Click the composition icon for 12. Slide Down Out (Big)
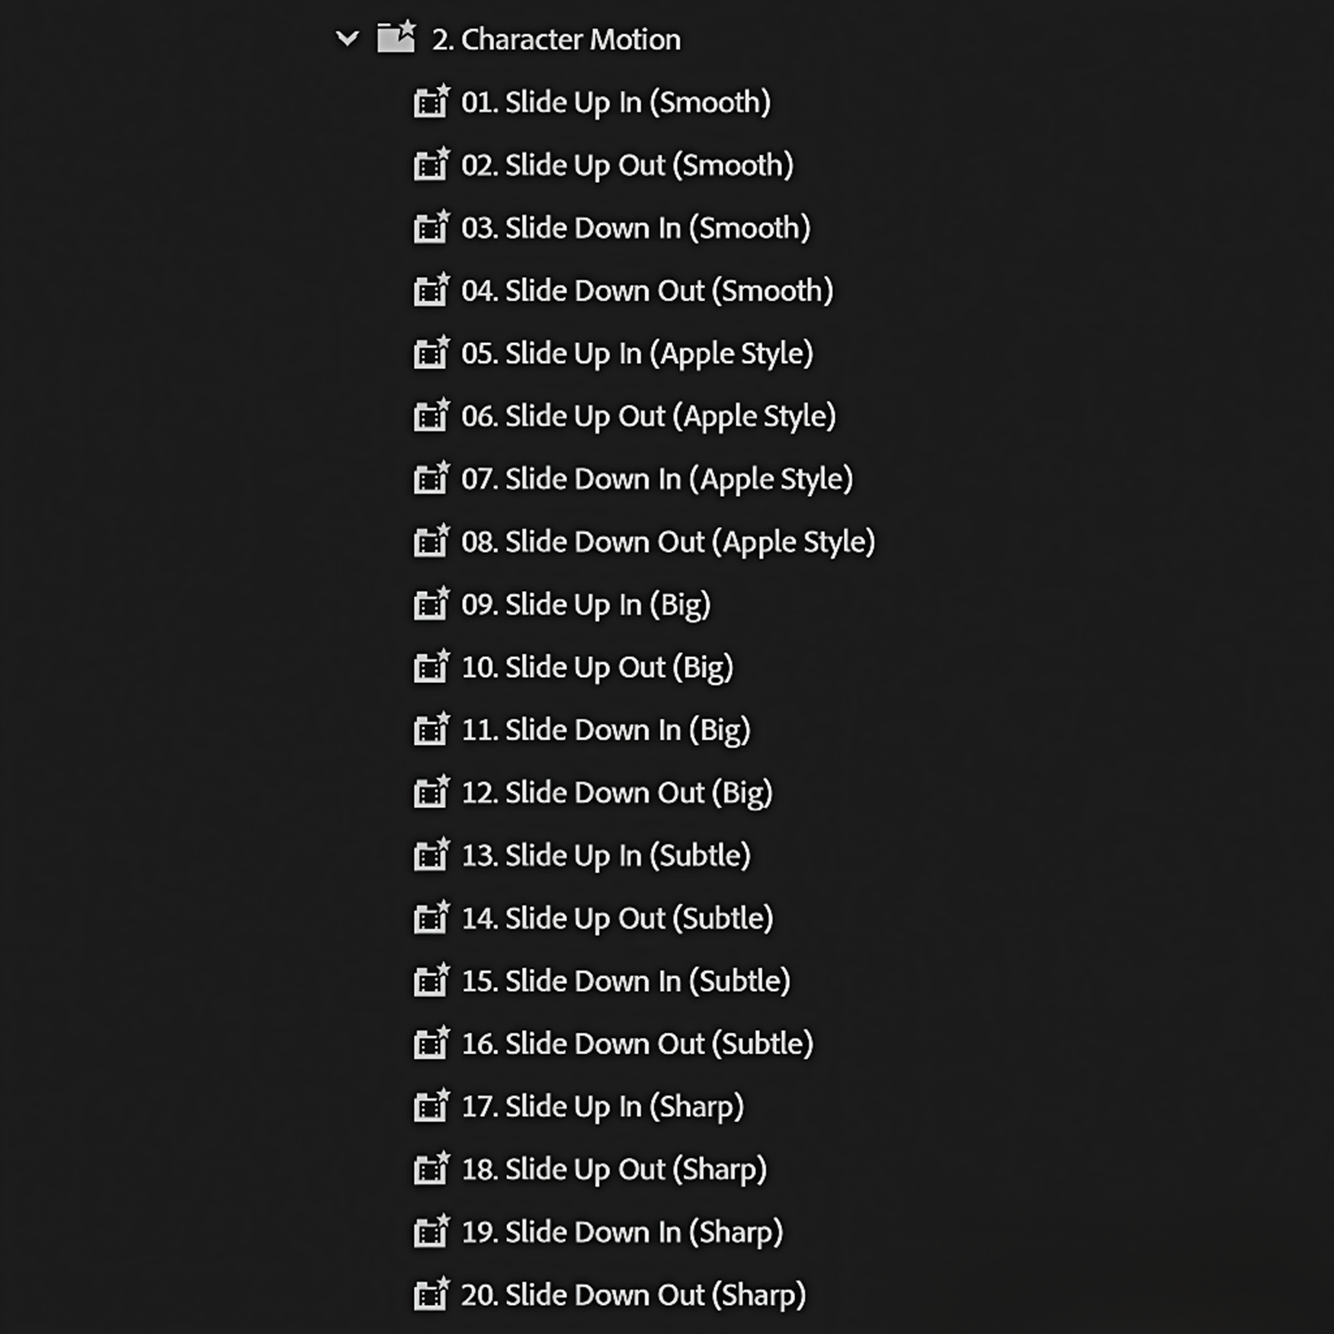The width and height of the screenshot is (1334, 1334). point(432,792)
